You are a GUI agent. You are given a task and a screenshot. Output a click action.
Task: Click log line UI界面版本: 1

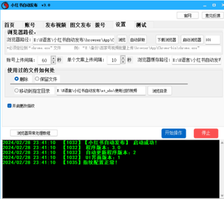tap(61, 157)
